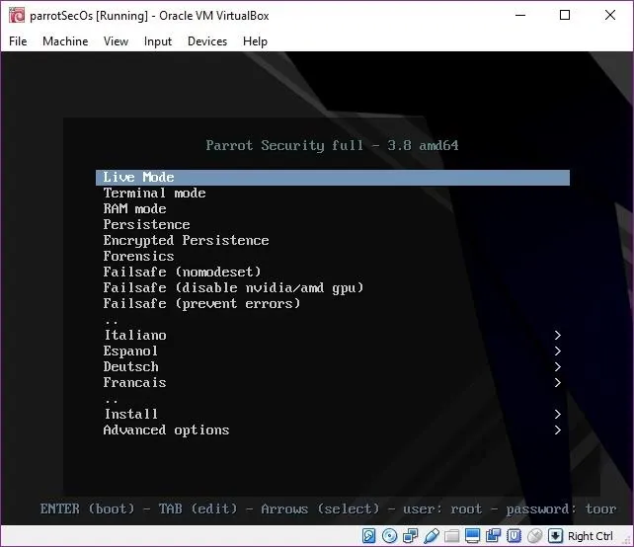Click the ENTER (boot) hint text
Viewport: 634px width, 547px height.
(x=87, y=508)
